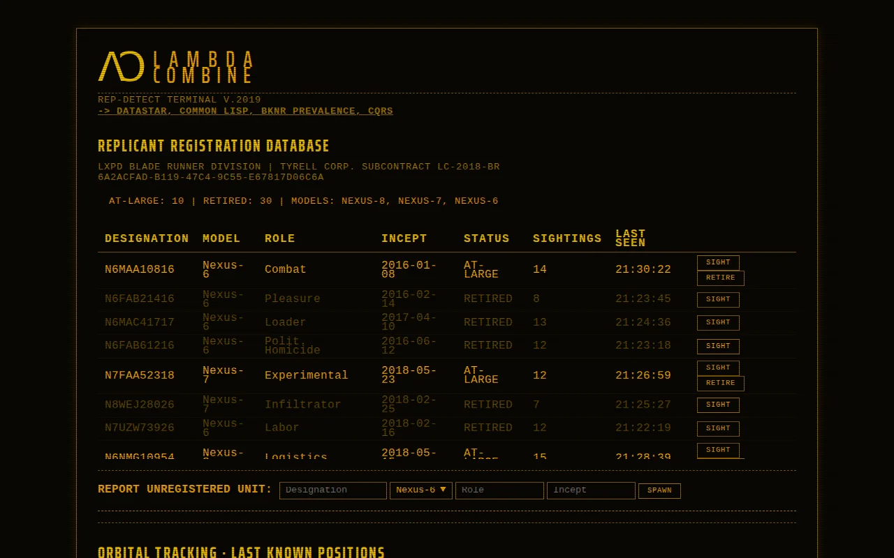Click RETIRED status of N6FAB21416
Viewport: 894px width, 558px height.
[488, 299]
